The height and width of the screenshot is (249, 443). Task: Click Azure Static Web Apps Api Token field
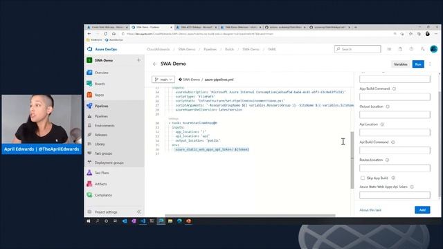click(x=395, y=195)
